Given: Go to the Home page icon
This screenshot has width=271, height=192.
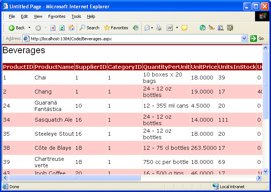Looking at the screenshot, I should [71, 28].
